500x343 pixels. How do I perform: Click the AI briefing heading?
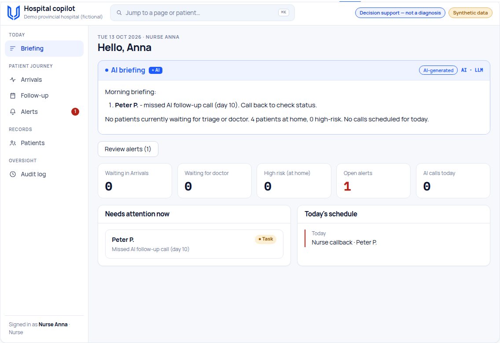128,70
